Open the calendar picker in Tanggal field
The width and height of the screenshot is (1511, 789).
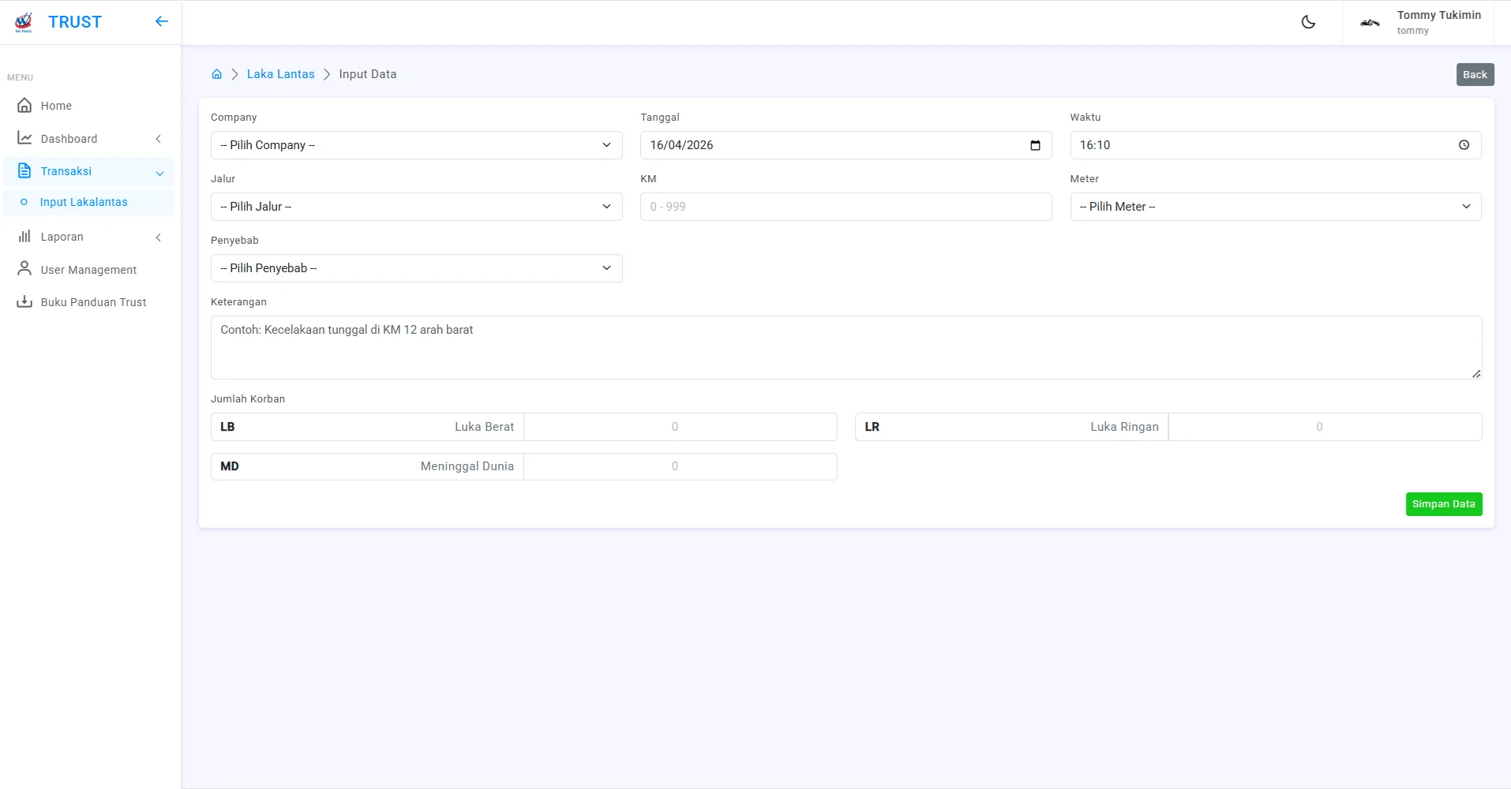point(1035,145)
